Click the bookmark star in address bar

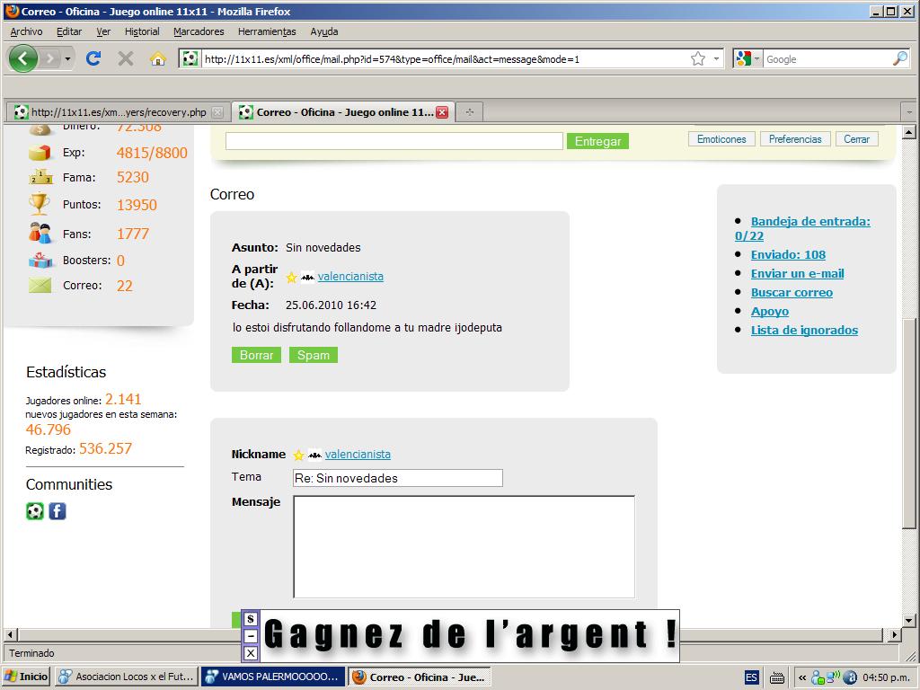click(697, 59)
